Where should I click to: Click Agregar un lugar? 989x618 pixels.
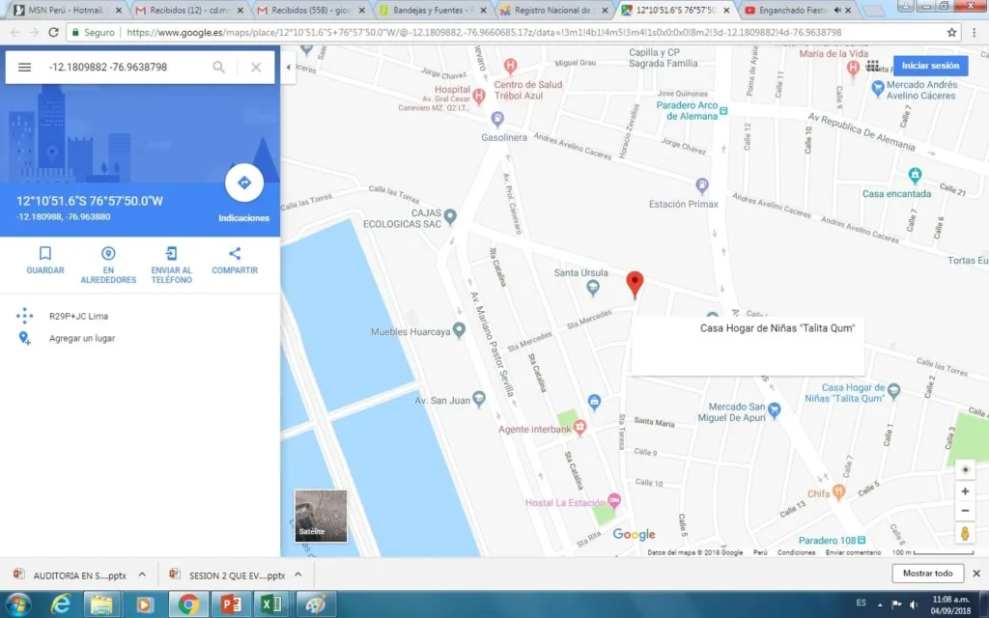82,338
